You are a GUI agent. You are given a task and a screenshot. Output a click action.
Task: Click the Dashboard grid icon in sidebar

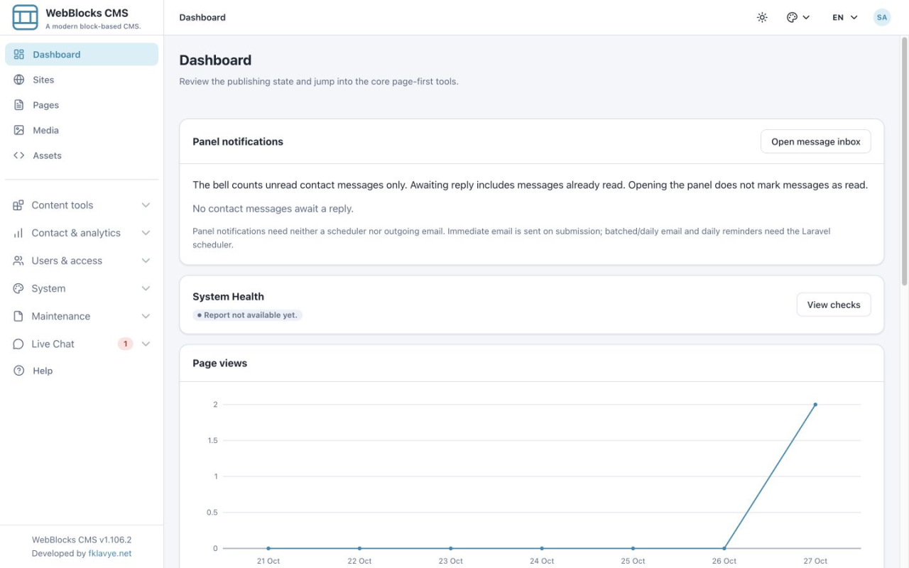tap(19, 55)
